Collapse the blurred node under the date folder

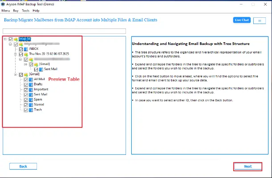pos(20,60)
